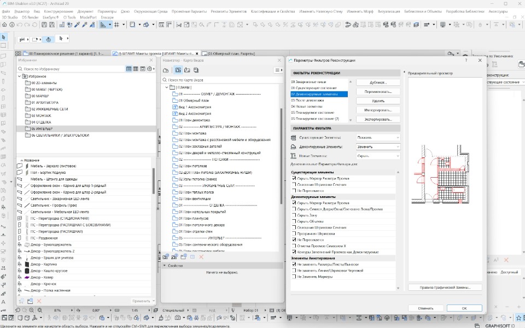525x328 pixels.
Task: Check Отметка Проемов Символом X
Action: click(294, 246)
